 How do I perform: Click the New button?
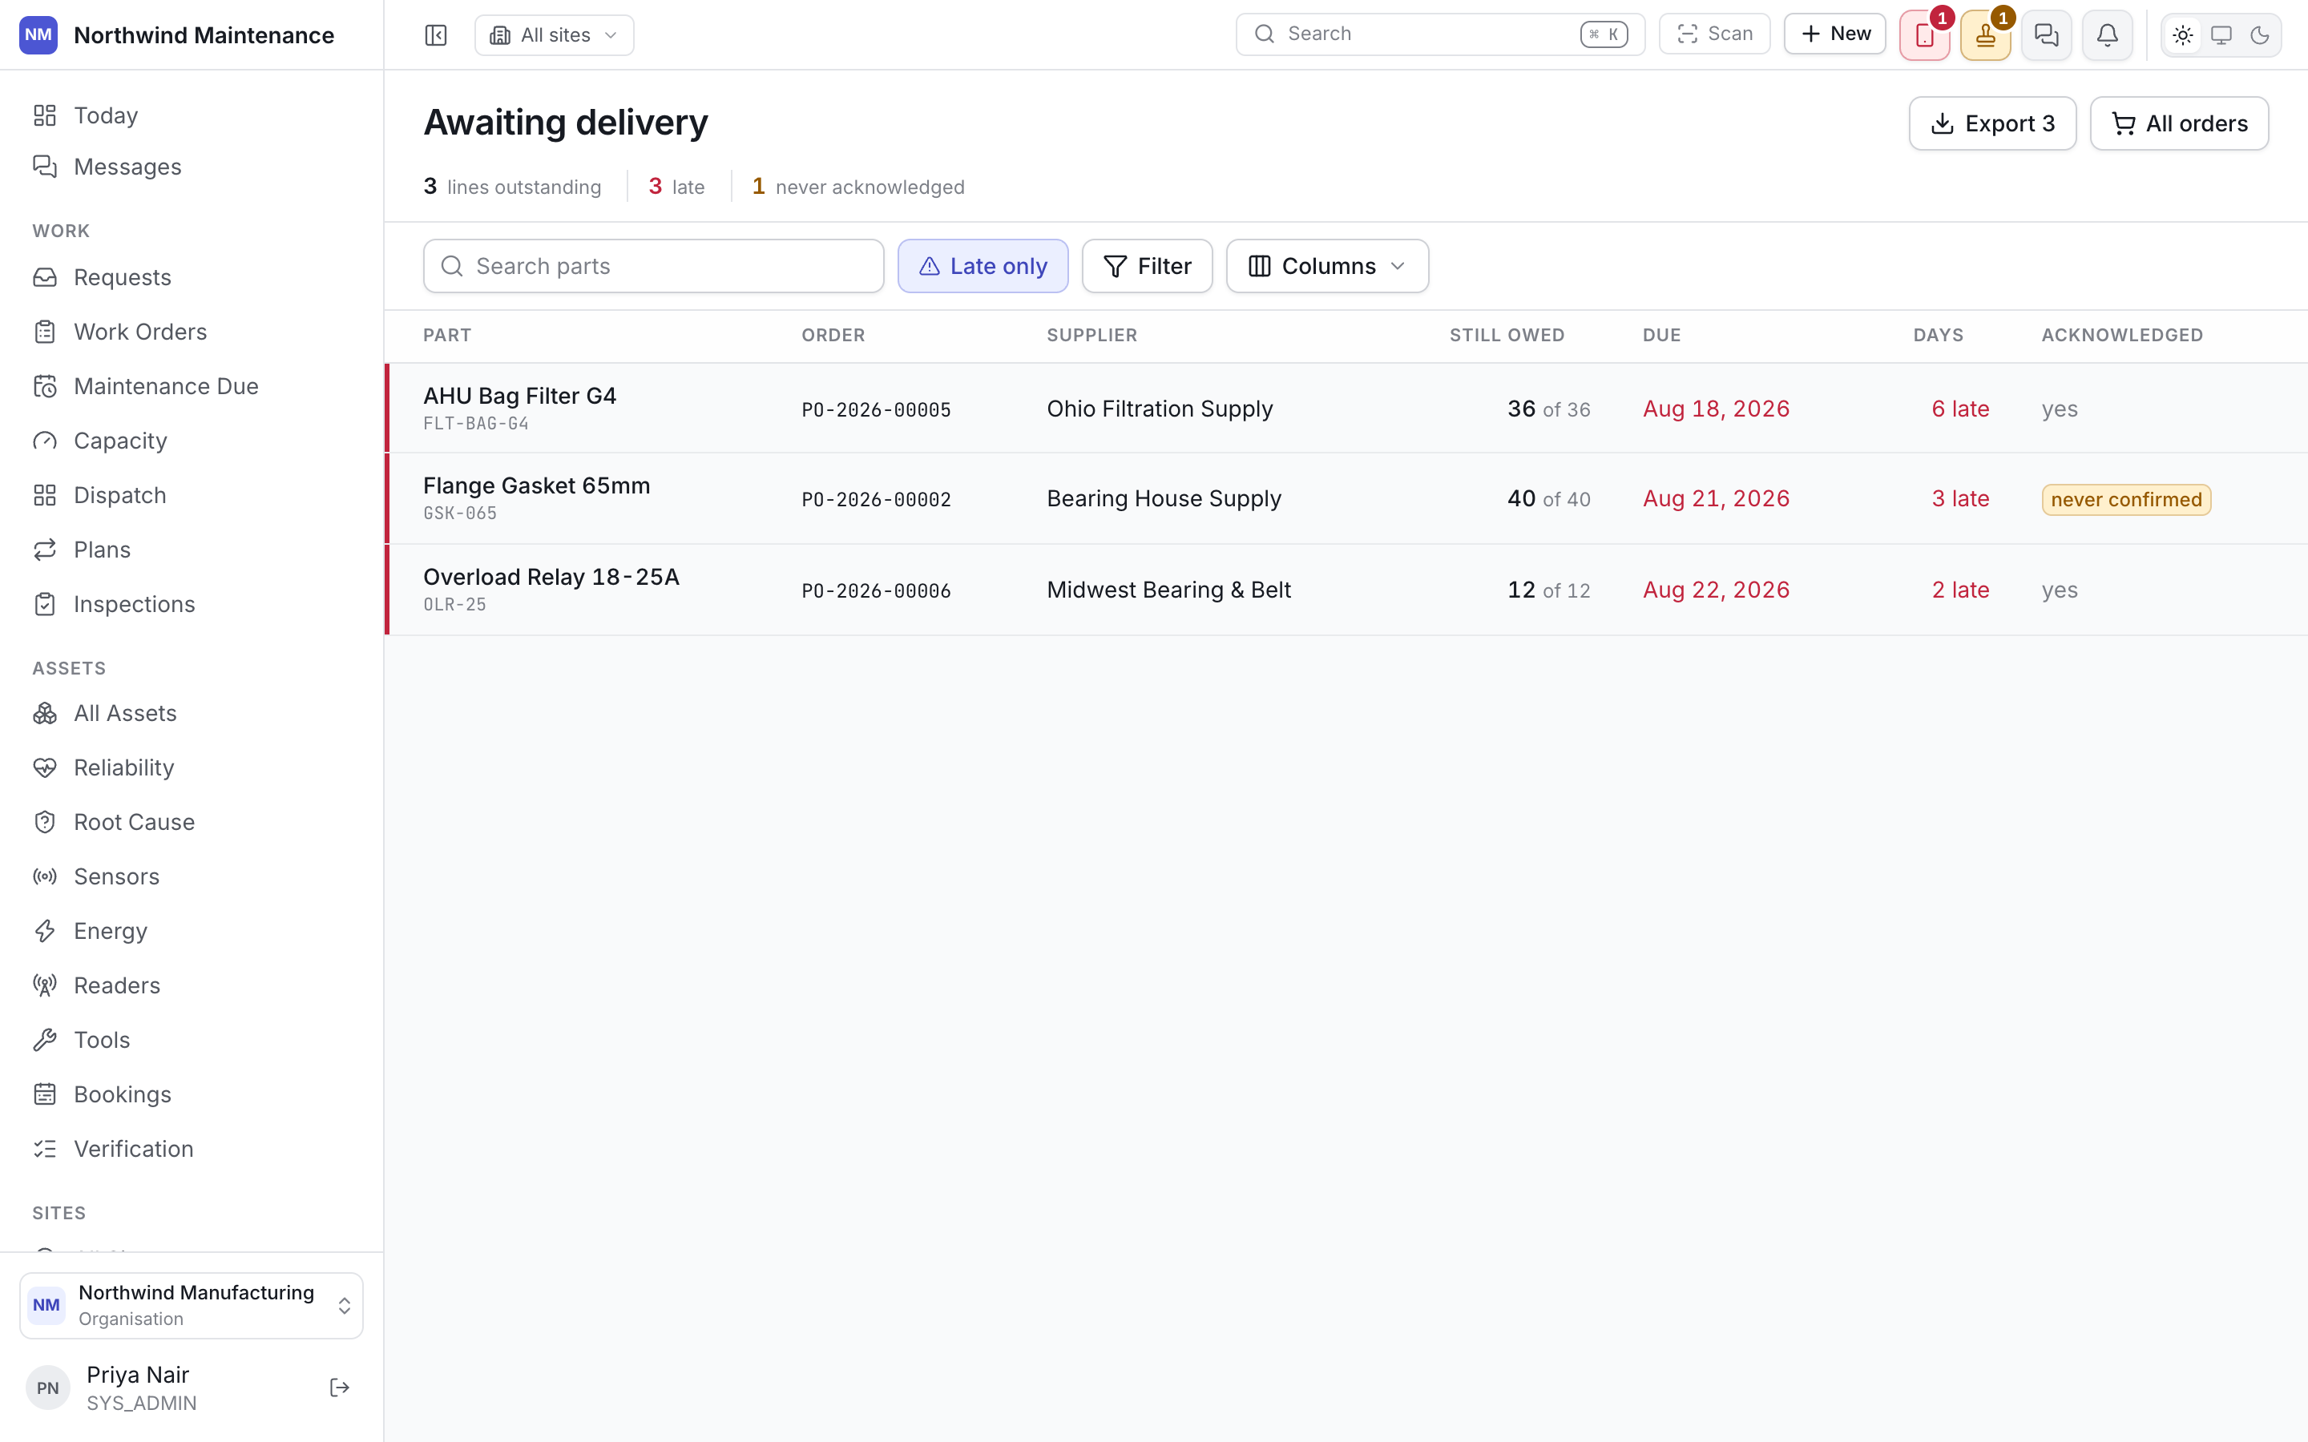pos(1835,34)
